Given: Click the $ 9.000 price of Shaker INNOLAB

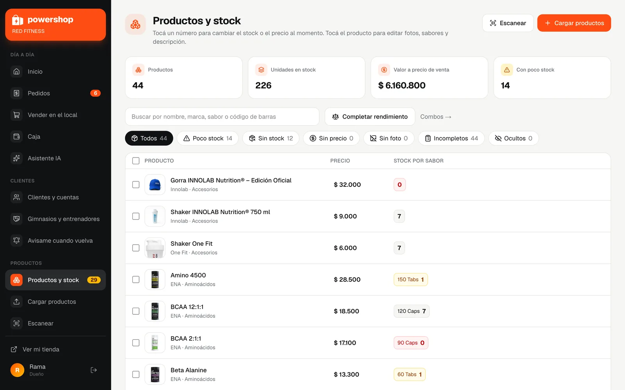Looking at the screenshot, I should click(x=345, y=216).
